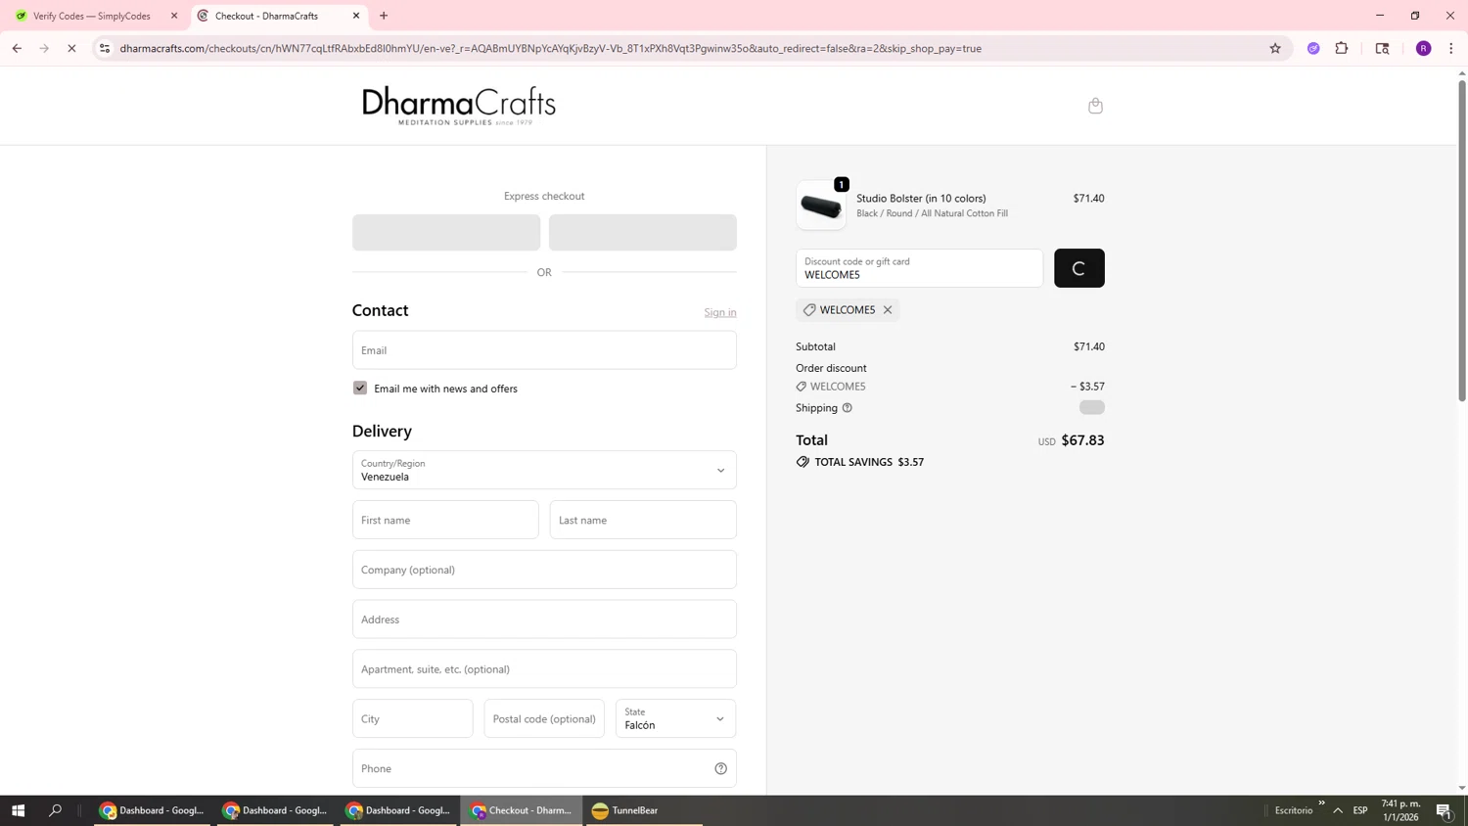
Task: Click the Studio Bolster product name
Action: click(x=921, y=199)
